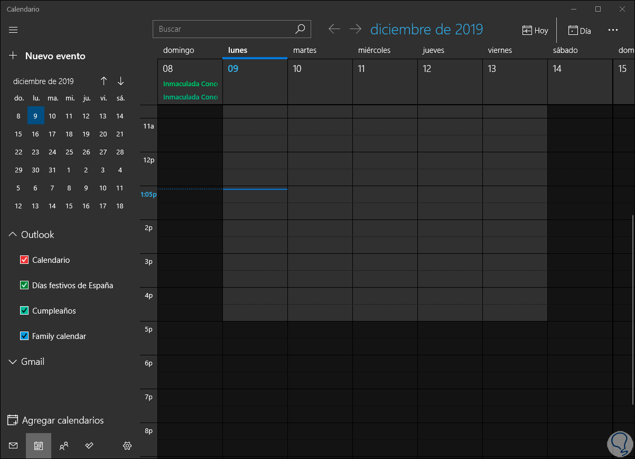Switch to the Día view
Viewport: 635px width, 459px height.
[x=580, y=30]
